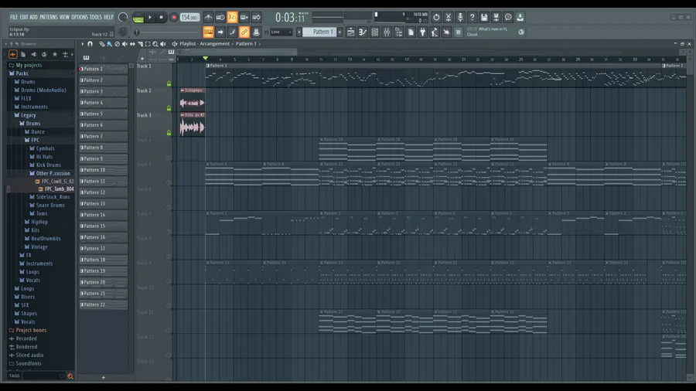Select the playlist Slice tool

pyautogui.click(x=140, y=44)
